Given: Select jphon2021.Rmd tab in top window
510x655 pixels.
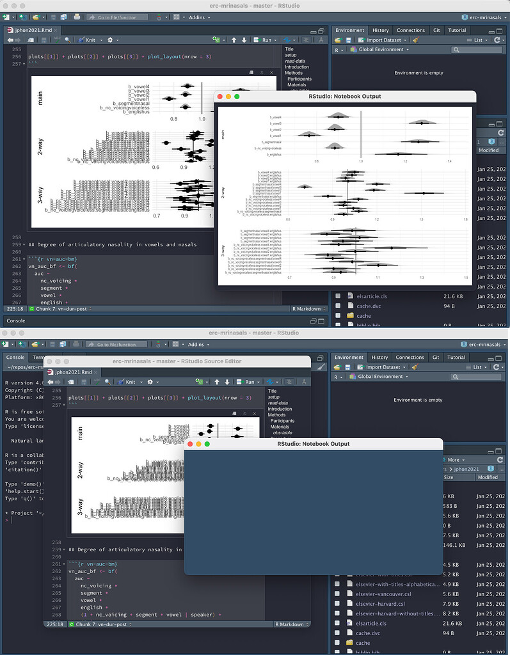Looking at the screenshot, I should point(33,30).
